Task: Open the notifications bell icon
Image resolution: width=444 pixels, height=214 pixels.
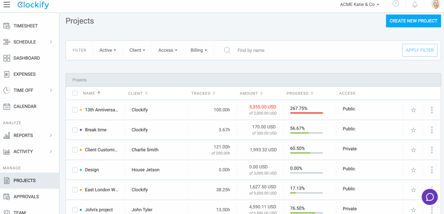Action: 415,4
